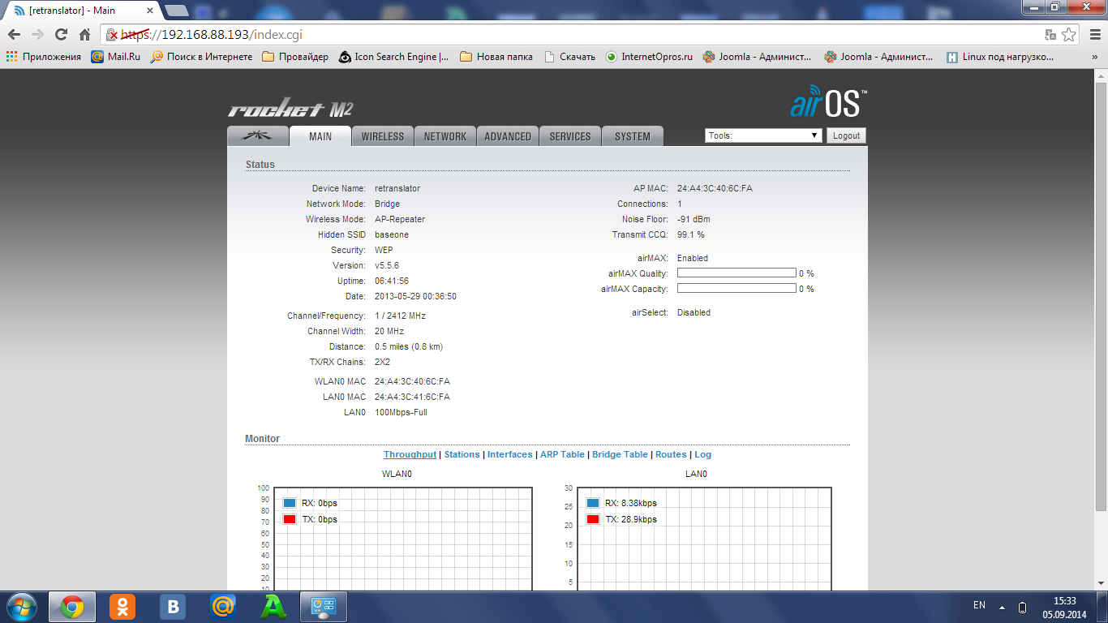Reload the page with the refresh icon
1108x623 pixels.
[61, 35]
